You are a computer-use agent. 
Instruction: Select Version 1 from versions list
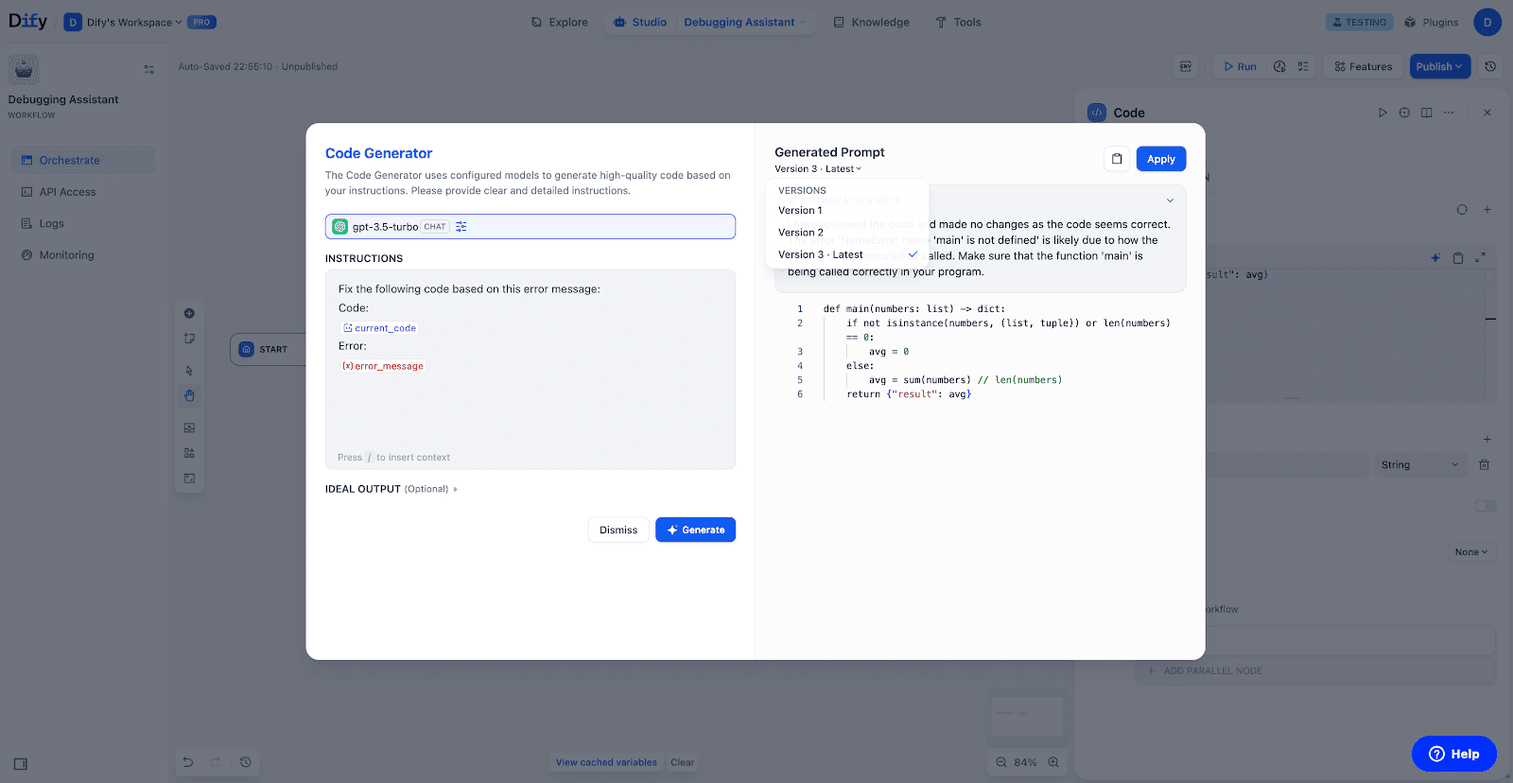pos(800,211)
